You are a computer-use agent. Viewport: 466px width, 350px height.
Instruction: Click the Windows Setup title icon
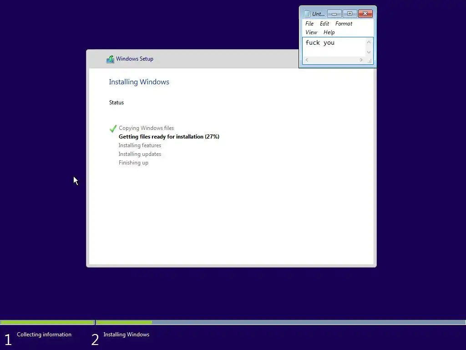[110, 59]
